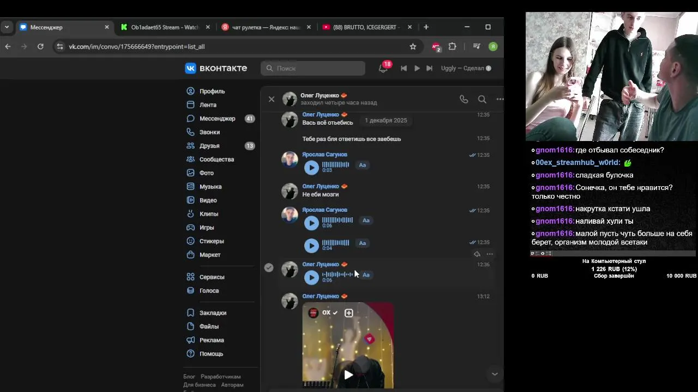Open Лента in the sidebar
Viewport: 698px width, 392px height.
[208, 105]
